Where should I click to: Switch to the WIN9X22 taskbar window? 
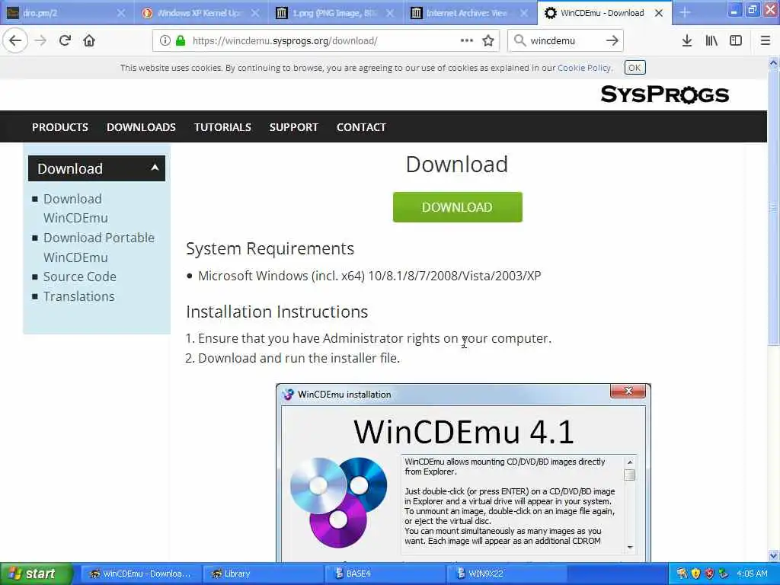[x=507, y=574]
